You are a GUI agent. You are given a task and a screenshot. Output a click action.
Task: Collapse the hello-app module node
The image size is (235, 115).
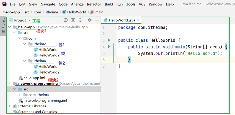(9, 27)
